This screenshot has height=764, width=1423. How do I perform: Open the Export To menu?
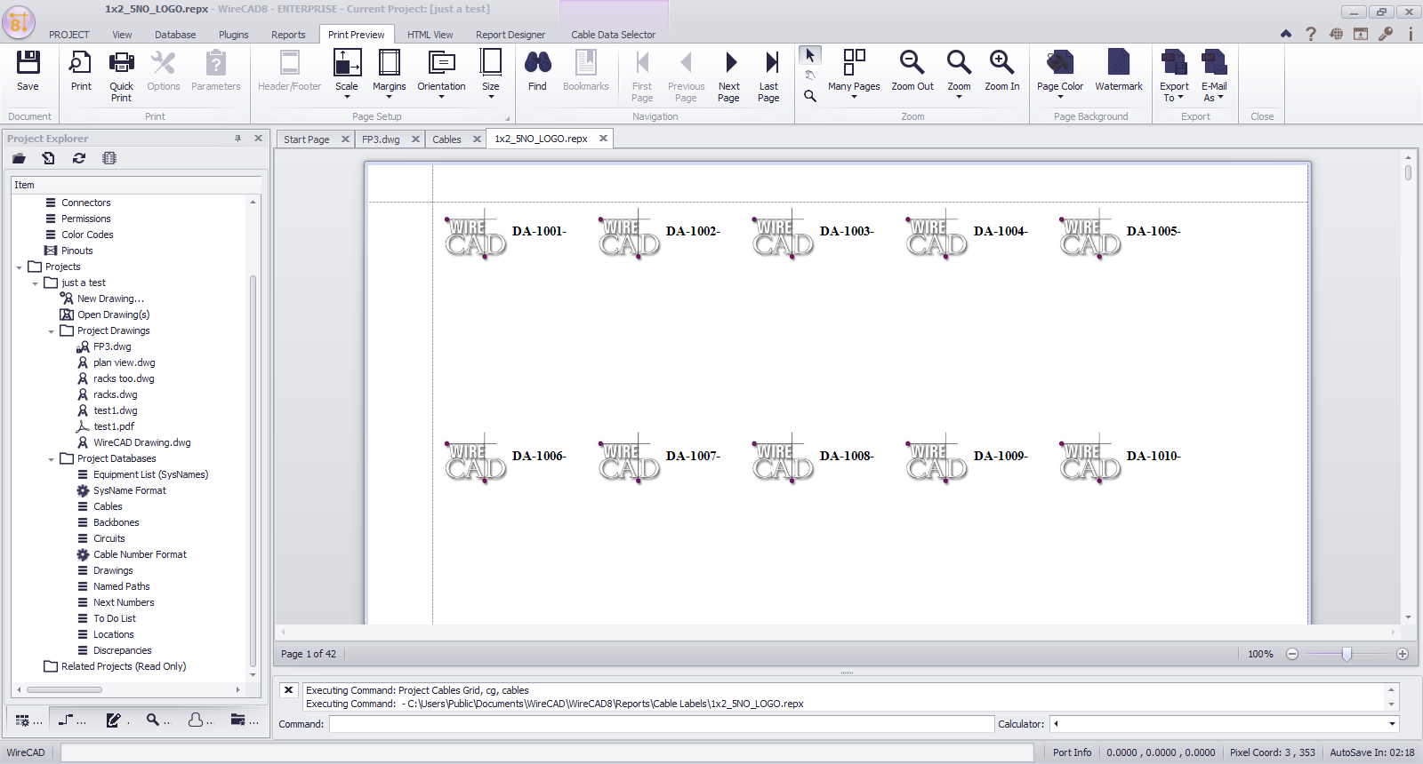pos(1174,76)
